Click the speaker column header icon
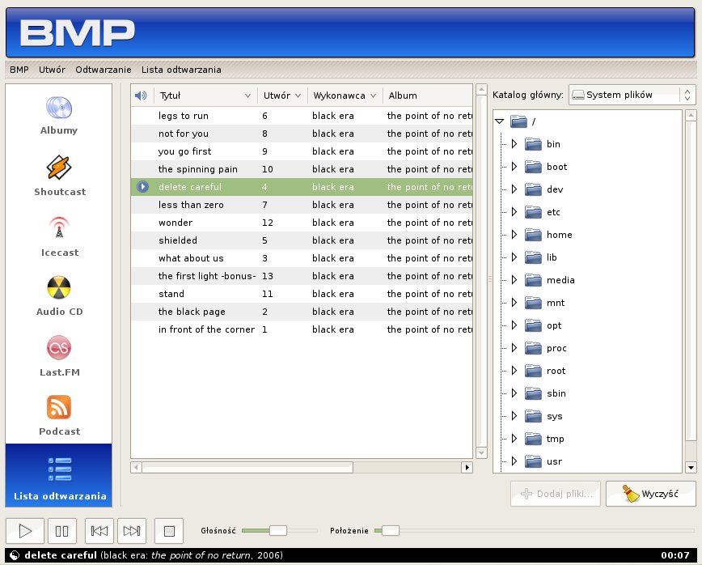702x565 pixels. point(141,96)
